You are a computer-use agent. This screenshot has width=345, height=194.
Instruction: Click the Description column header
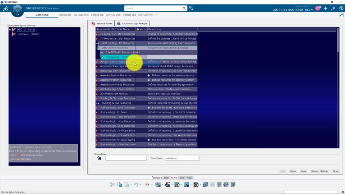(172, 29)
